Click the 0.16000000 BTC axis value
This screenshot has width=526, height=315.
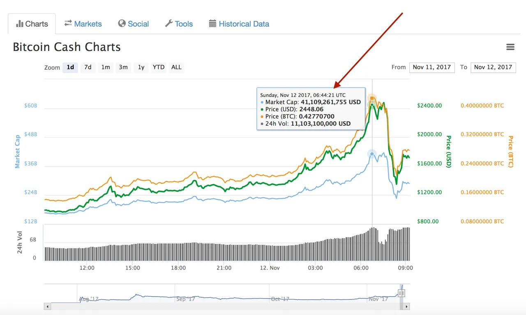point(482,192)
